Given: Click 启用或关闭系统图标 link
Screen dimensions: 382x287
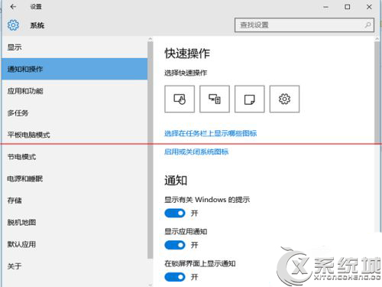Looking at the screenshot, I should (196, 152).
